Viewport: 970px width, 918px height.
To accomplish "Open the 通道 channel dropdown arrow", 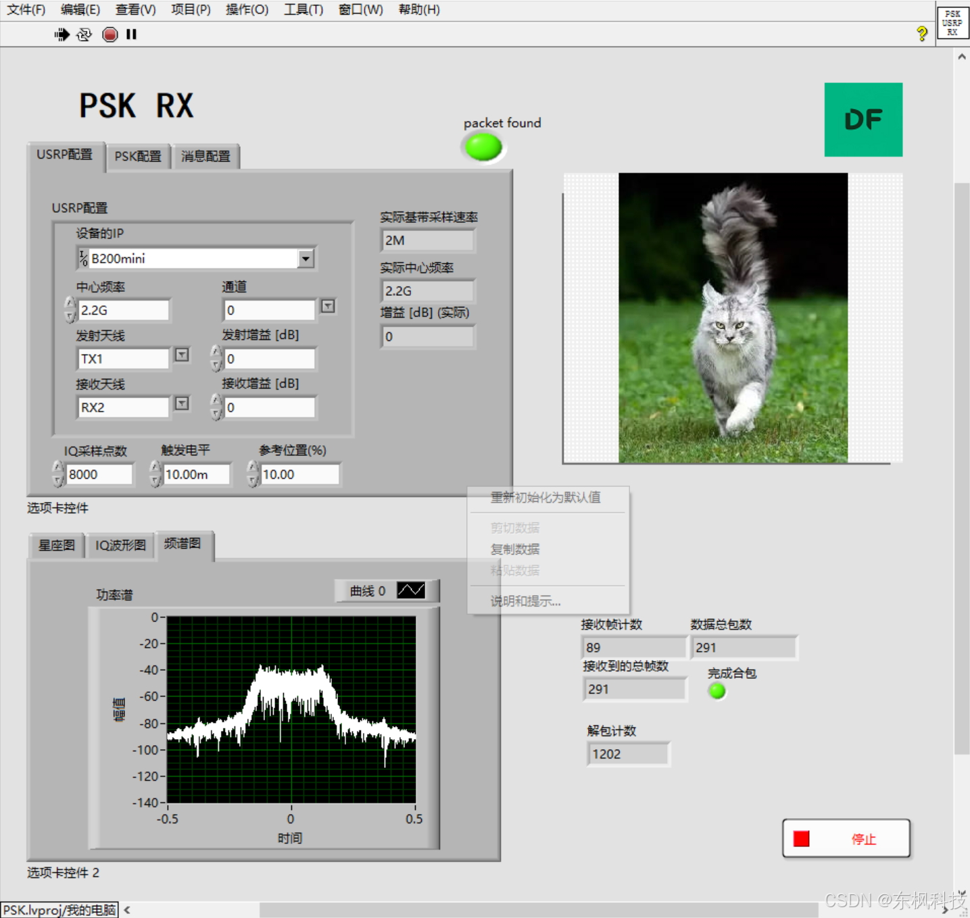I will coord(328,307).
